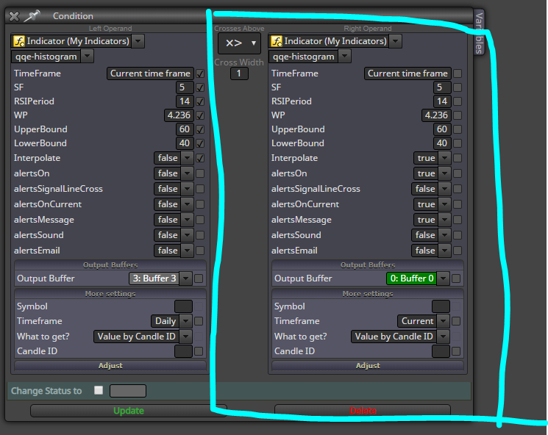Enable right operand Output Buffer checkbox
This screenshot has width=548, height=435.
[456, 278]
